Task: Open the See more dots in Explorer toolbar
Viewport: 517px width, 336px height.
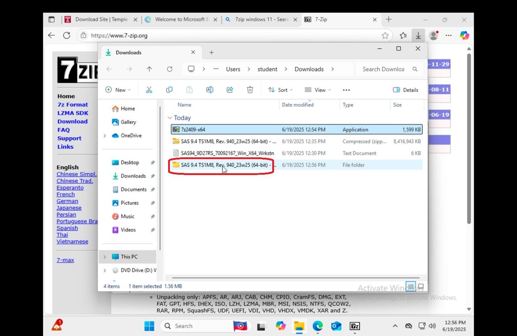Action: pos(346,90)
